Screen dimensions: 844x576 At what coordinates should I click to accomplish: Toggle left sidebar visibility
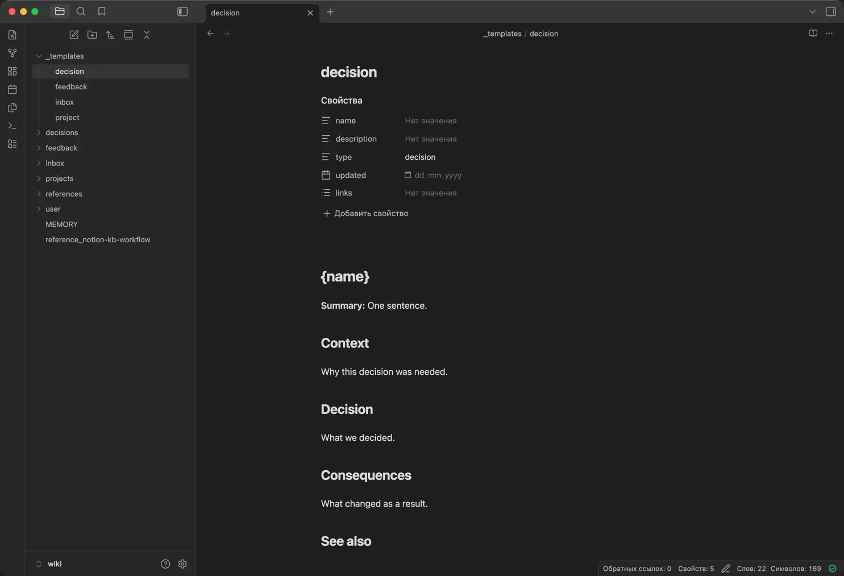[182, 11]
